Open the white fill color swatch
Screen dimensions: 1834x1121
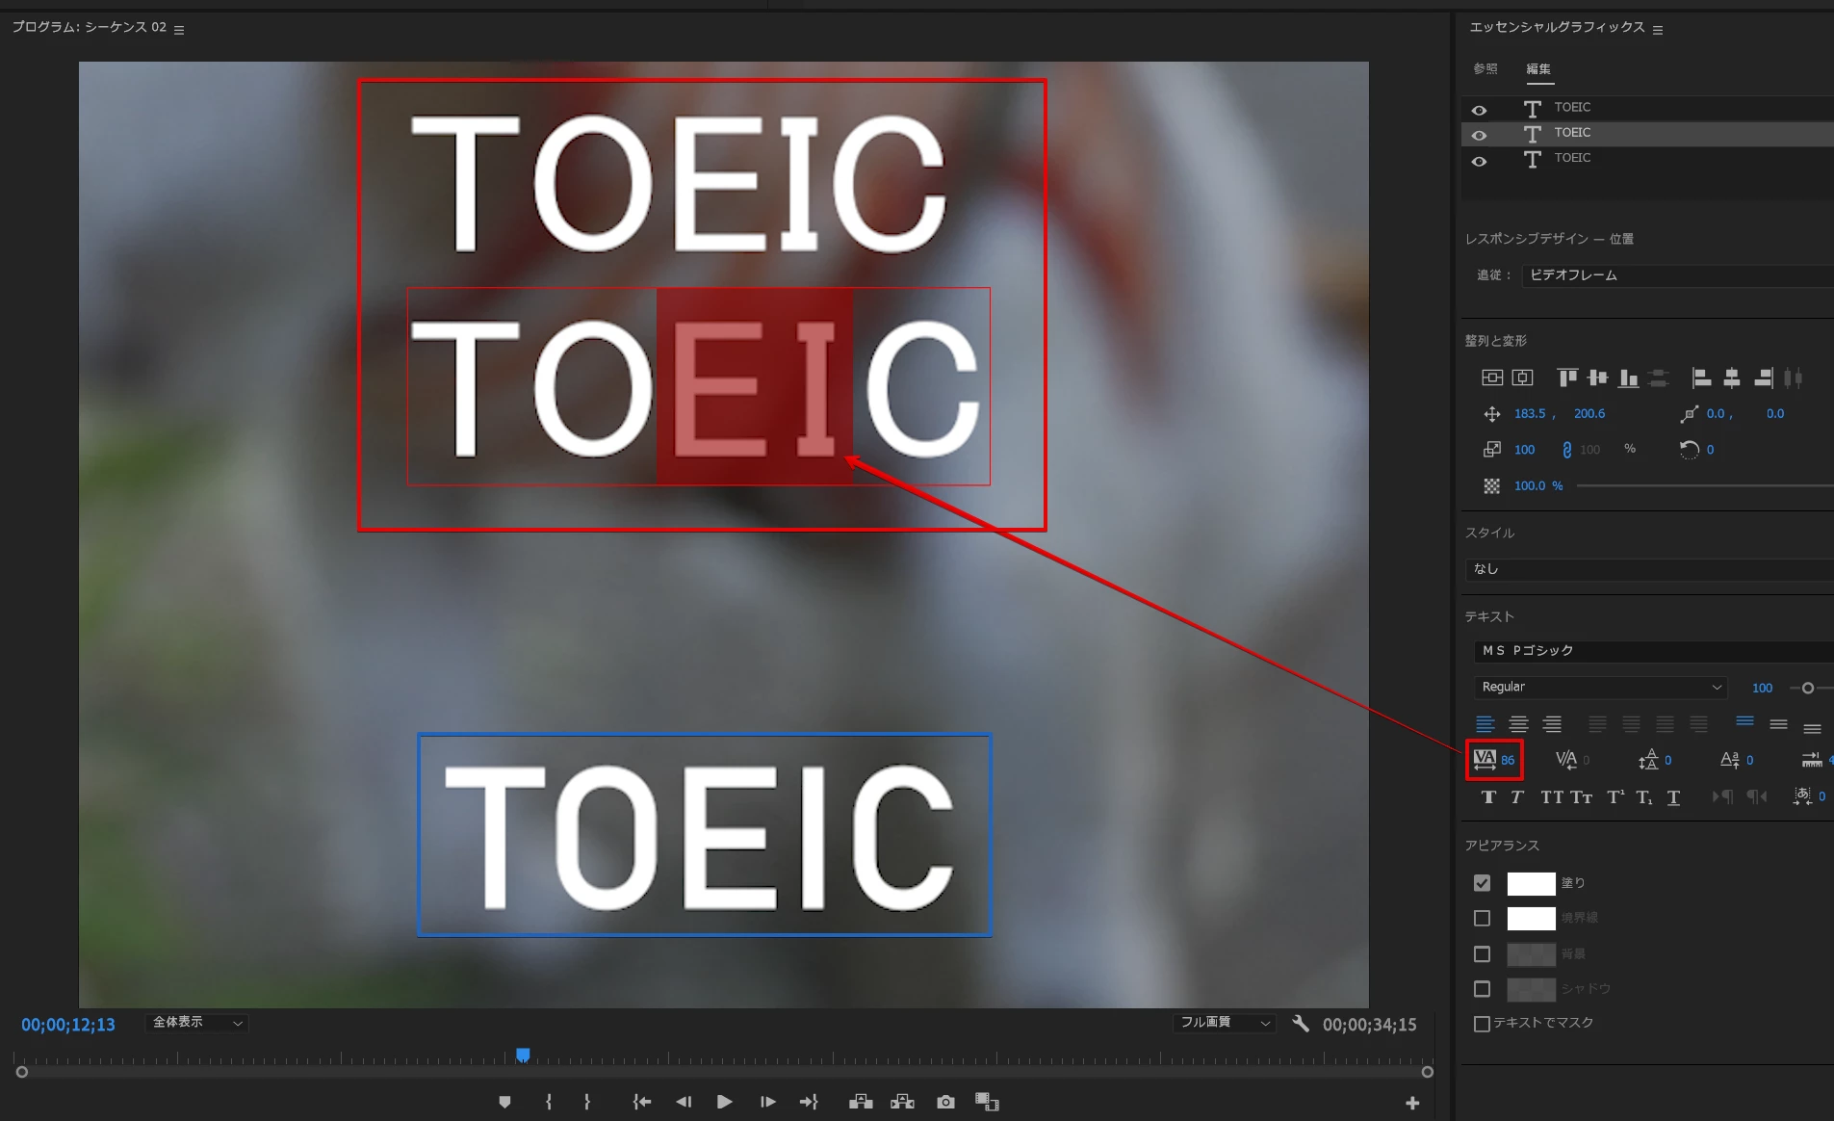(1531, 883)
